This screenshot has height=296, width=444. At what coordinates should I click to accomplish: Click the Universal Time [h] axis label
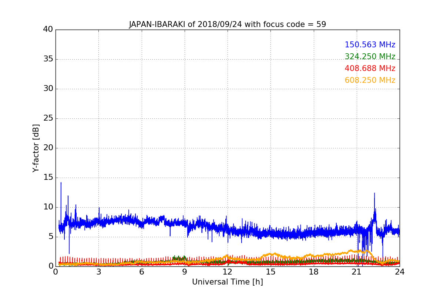pos(228,282)
